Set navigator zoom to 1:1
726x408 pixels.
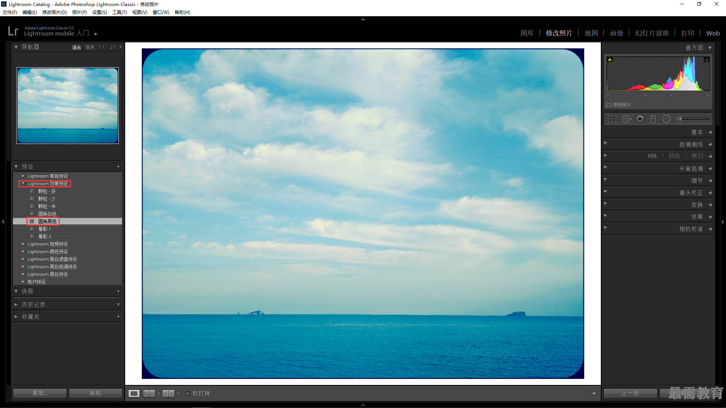tap(101, 47)
